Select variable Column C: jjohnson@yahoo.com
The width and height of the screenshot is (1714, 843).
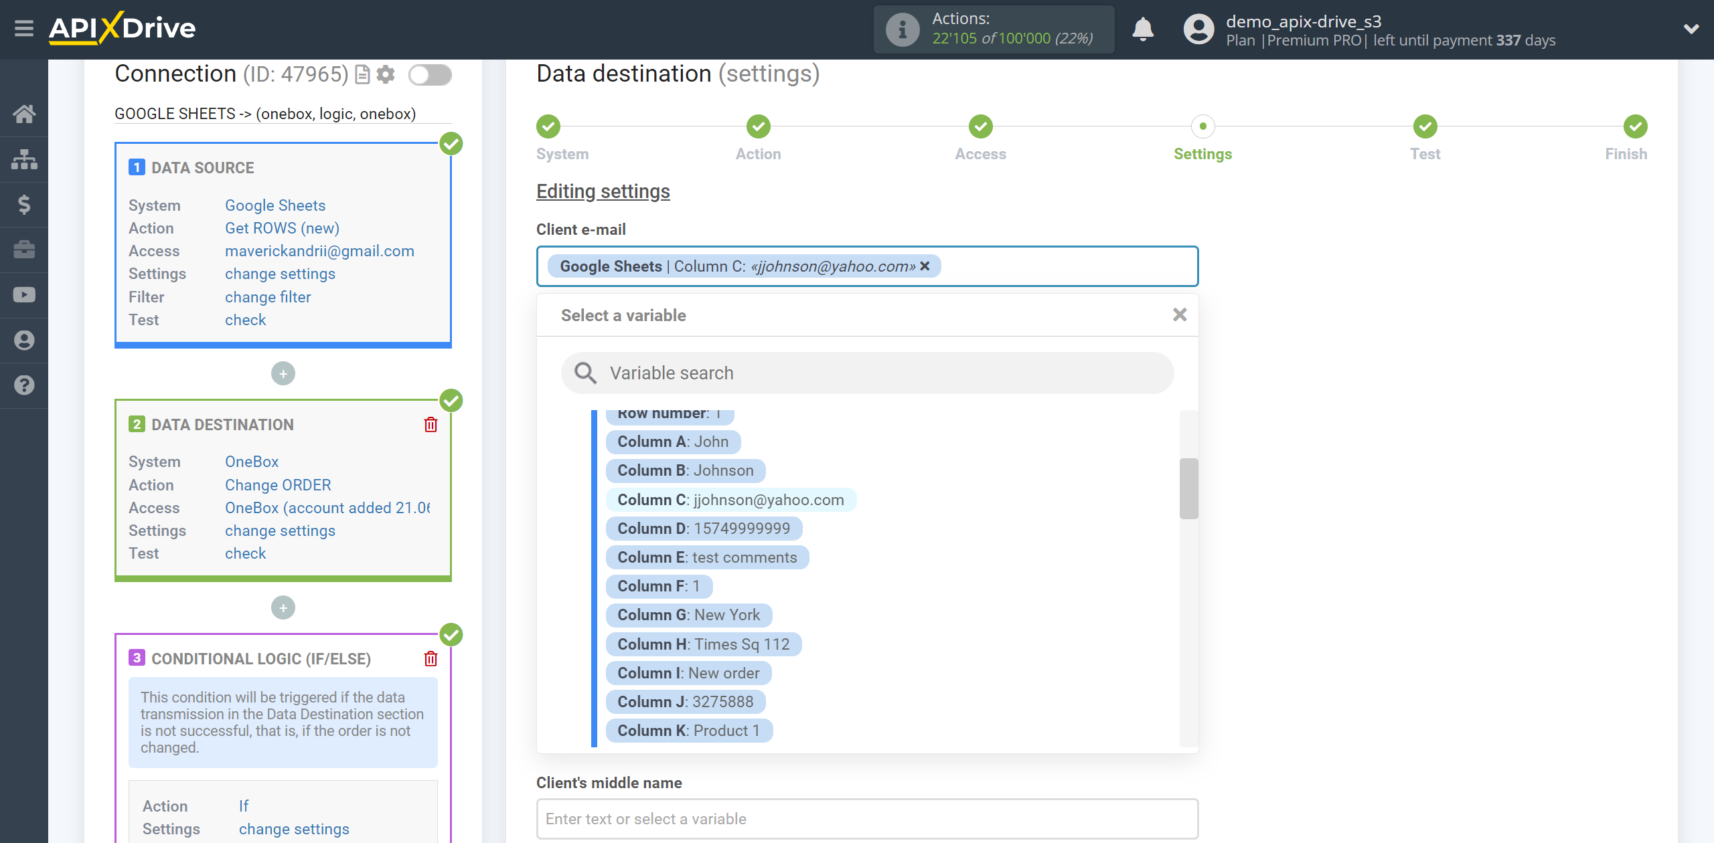click(730, 500)
